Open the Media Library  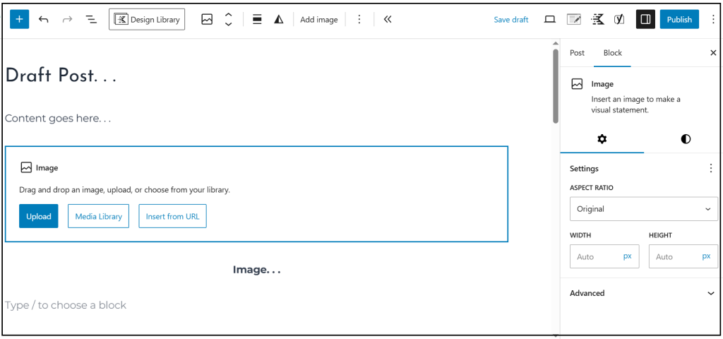[99, 216]
